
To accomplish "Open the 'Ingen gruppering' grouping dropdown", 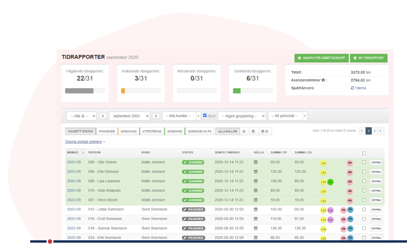I will point(241,116).
